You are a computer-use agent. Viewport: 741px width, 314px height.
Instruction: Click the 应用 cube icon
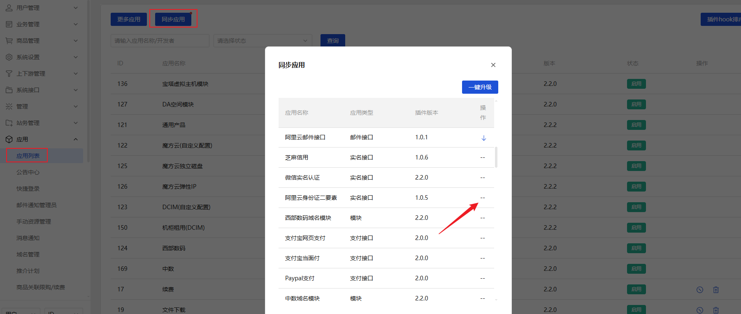9,139
